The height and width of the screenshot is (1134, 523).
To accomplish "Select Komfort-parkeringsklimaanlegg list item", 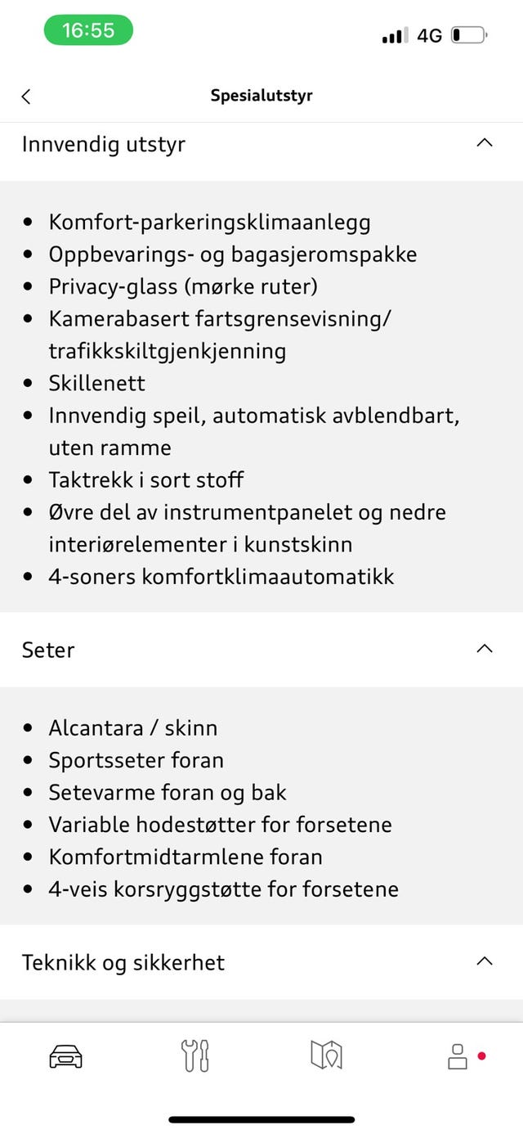I will [209, 222].
